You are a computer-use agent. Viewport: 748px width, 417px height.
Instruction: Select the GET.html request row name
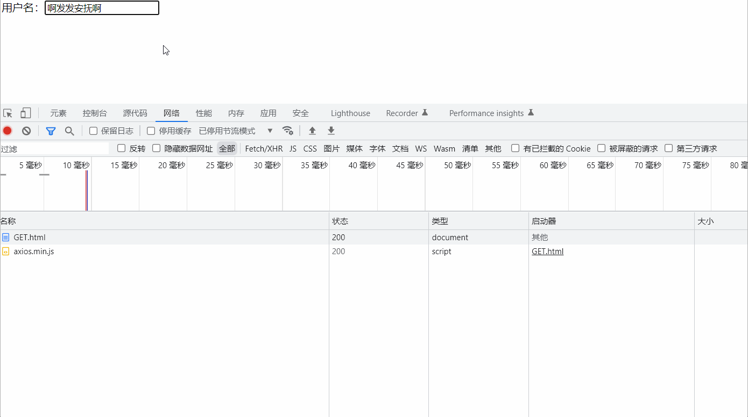30,237
